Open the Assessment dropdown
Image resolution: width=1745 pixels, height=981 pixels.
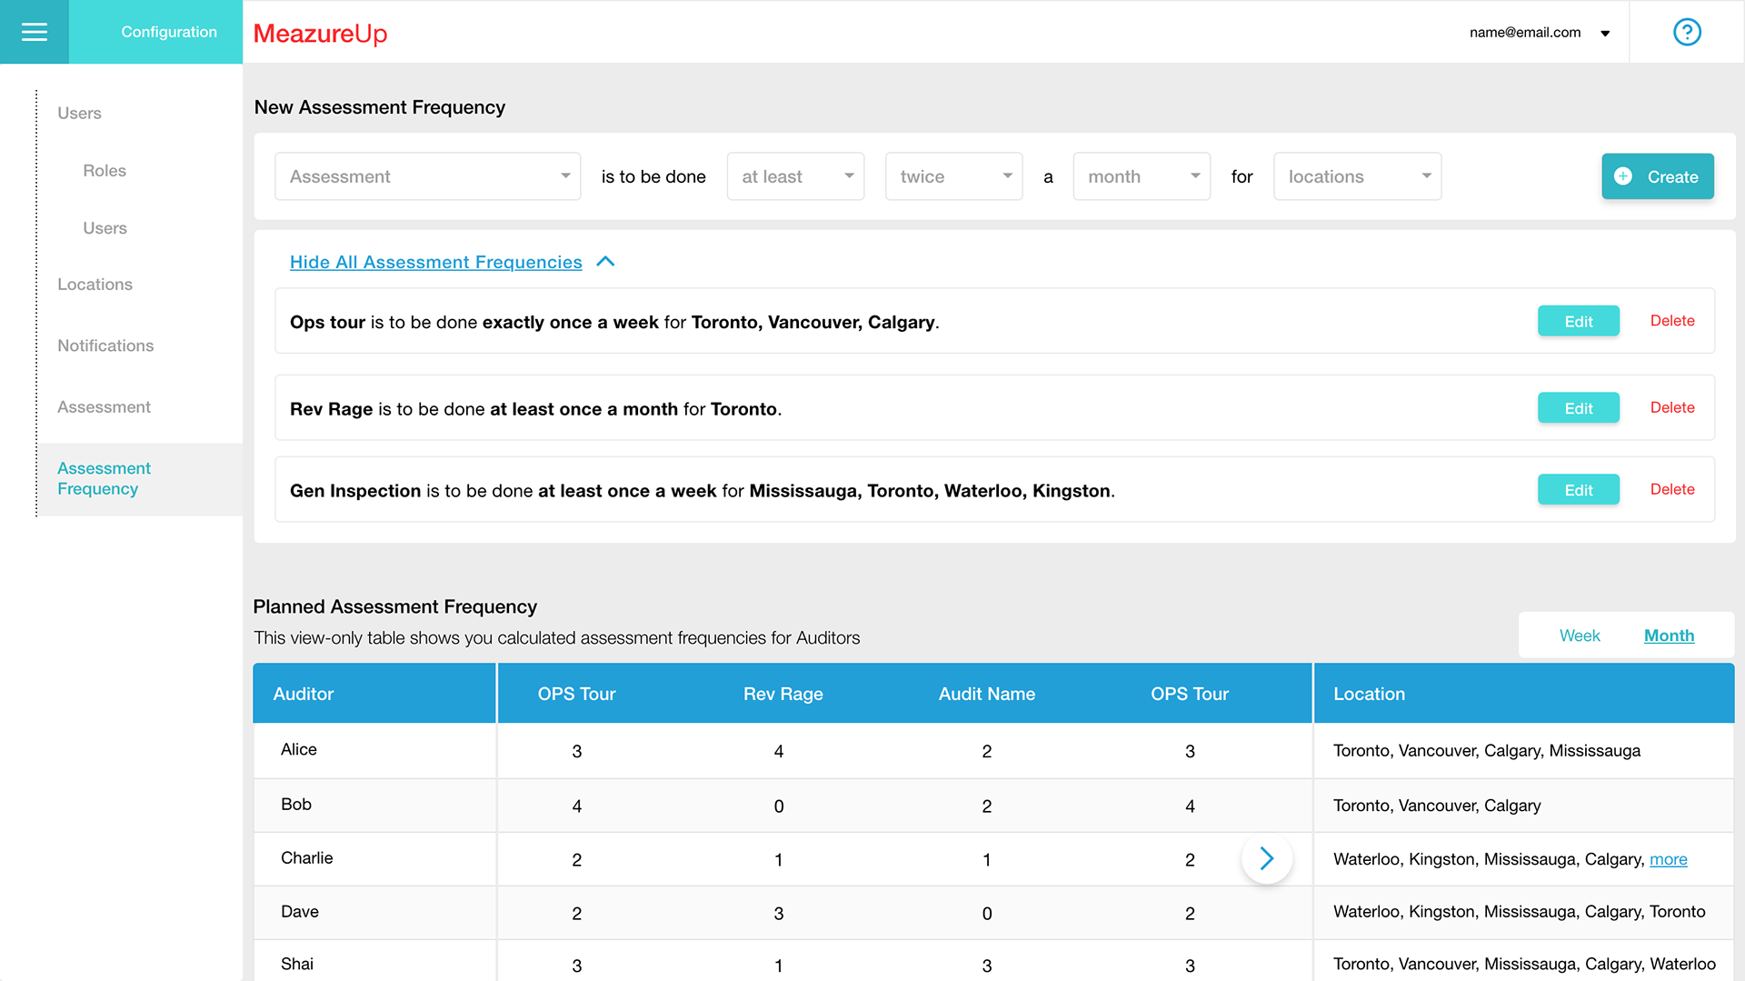(428, 176)
